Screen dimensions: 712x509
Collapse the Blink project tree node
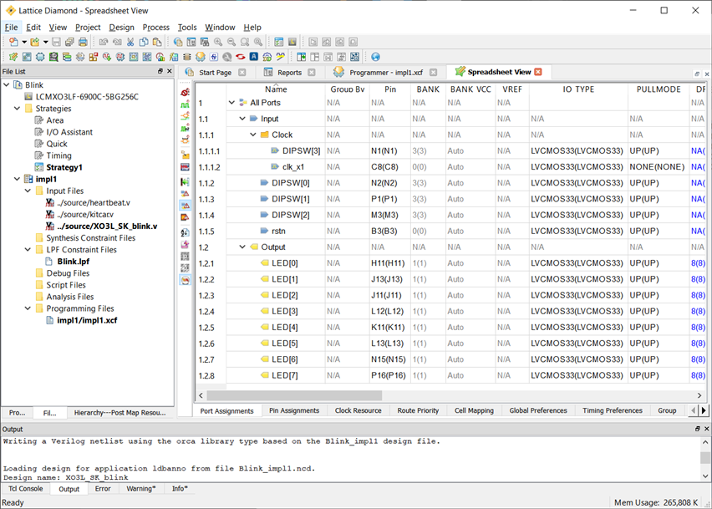point(7,85)
